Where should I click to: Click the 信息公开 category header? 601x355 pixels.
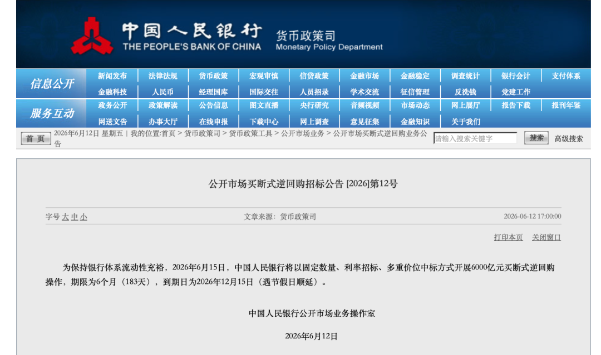(51, 84)
